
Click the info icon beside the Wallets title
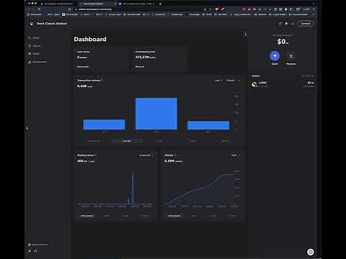[x=175, y=155]
